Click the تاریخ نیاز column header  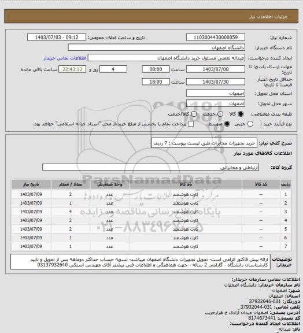31,184
